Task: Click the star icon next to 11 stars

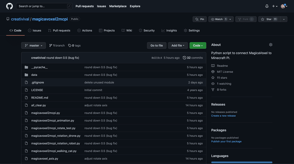Action: pyautogui.click(x=213, y=78)
